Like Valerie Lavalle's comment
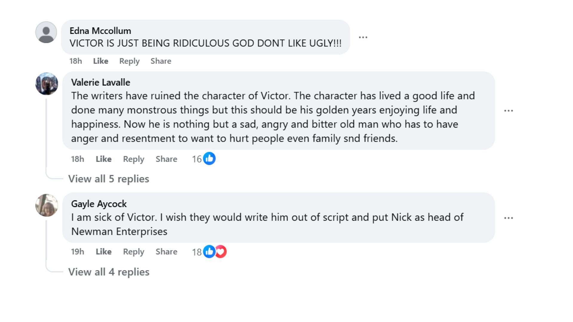Screen dimensions: 573x322 point(104,159)
